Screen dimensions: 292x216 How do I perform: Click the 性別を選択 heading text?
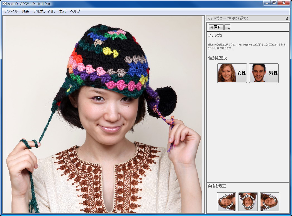(218, 58)
